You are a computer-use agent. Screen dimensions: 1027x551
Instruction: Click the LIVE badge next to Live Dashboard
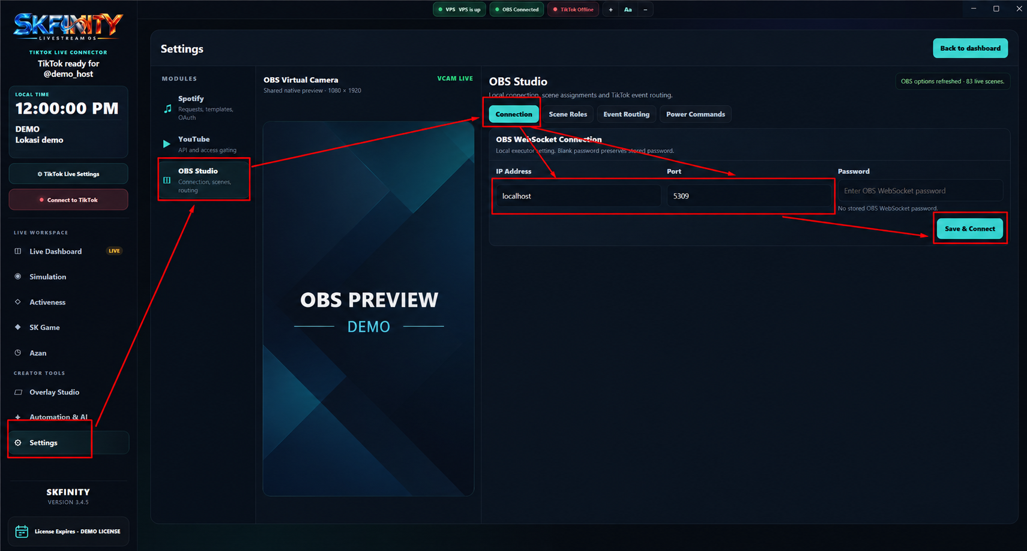114,251
